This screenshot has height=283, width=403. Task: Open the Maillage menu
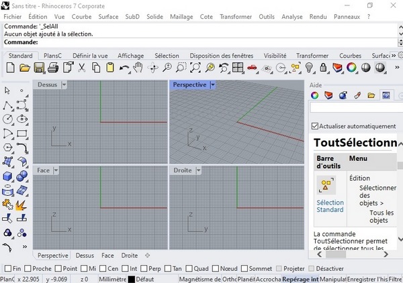(x=181, y=17)
